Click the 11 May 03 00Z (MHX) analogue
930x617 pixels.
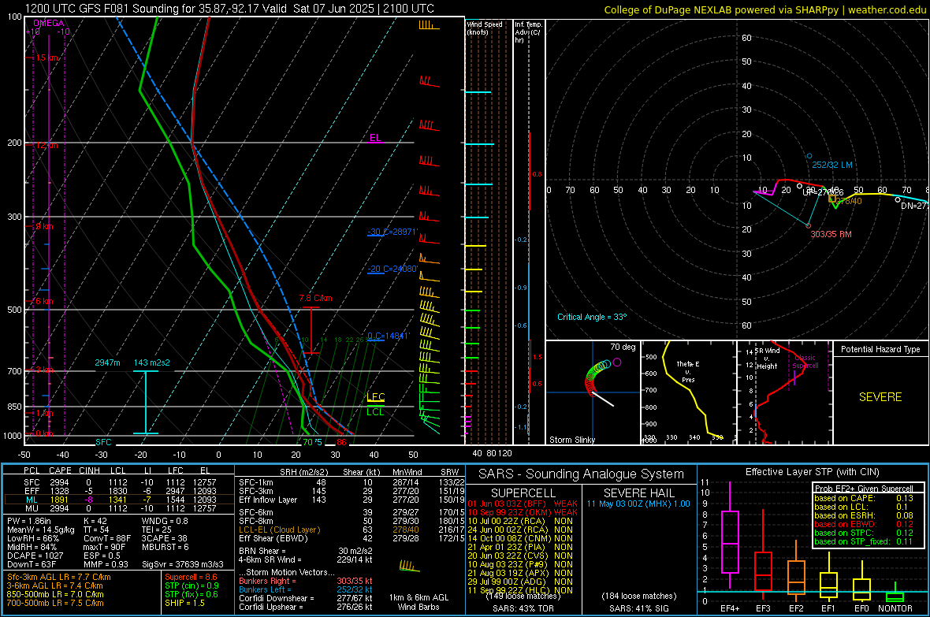coord(638,504)
